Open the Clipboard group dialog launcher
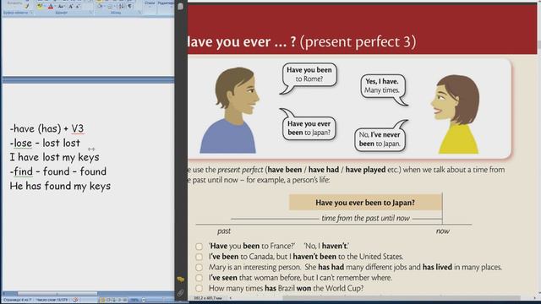 point(31,13)
